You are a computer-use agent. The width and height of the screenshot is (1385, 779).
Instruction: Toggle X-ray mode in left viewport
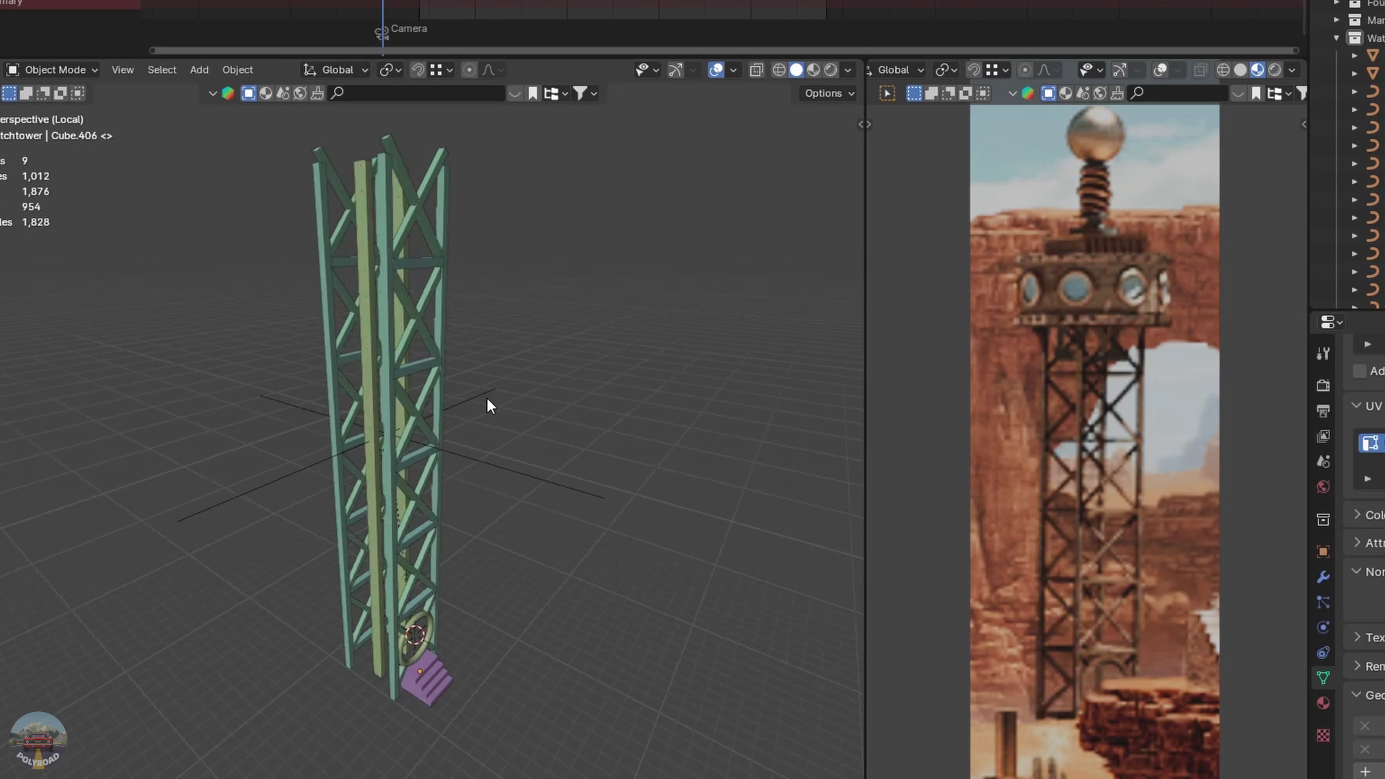756,70
